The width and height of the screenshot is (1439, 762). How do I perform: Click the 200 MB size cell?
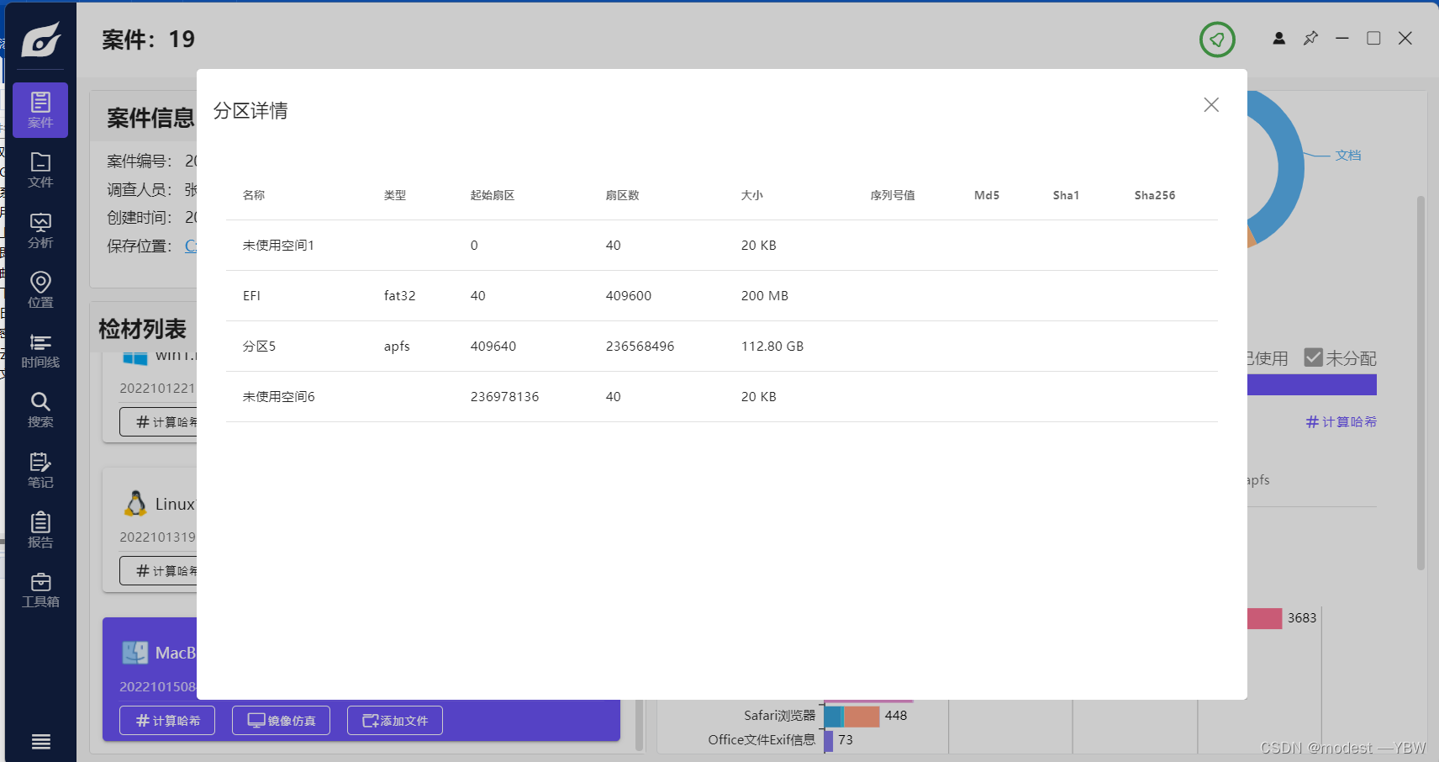pyautogui.click(x=765, y=296)
